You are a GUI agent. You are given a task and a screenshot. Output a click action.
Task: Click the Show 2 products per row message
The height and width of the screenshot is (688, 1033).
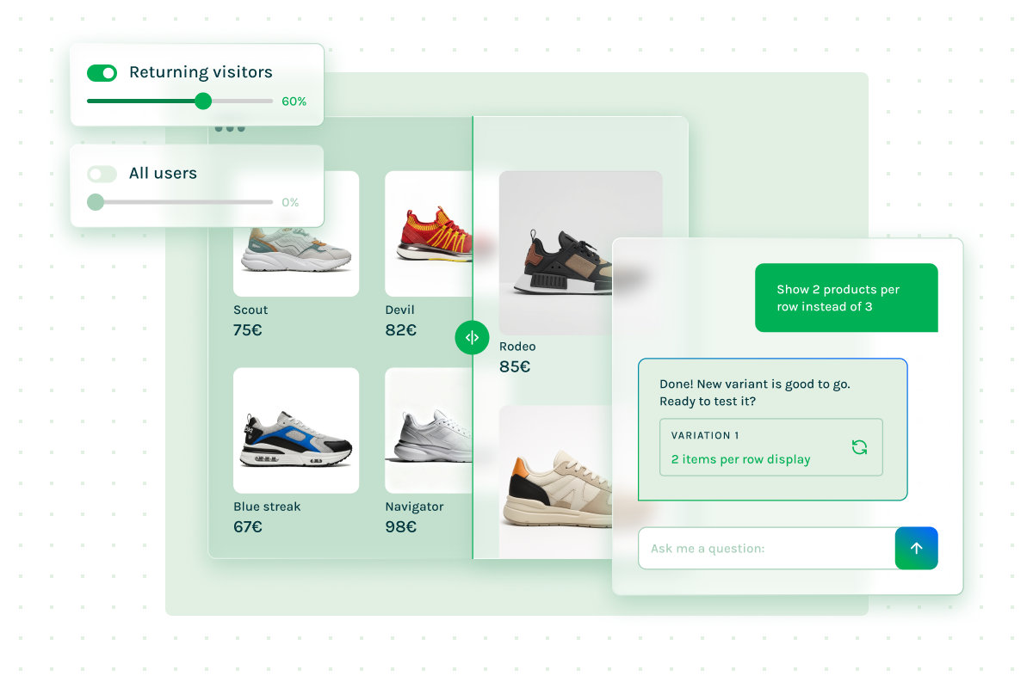(x=846, y=298)
